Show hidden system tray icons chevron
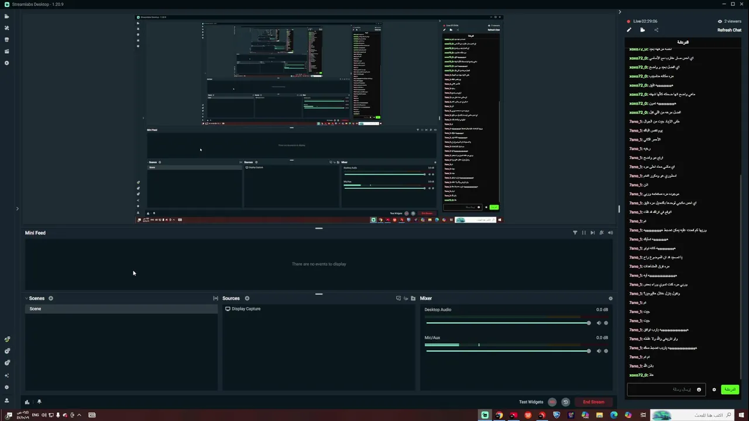The width and height of the screenshot is (749, 421). [x=79, y=415]
